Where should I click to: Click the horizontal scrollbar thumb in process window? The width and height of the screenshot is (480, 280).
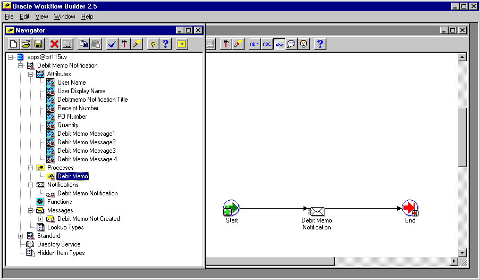coord(270,261)
